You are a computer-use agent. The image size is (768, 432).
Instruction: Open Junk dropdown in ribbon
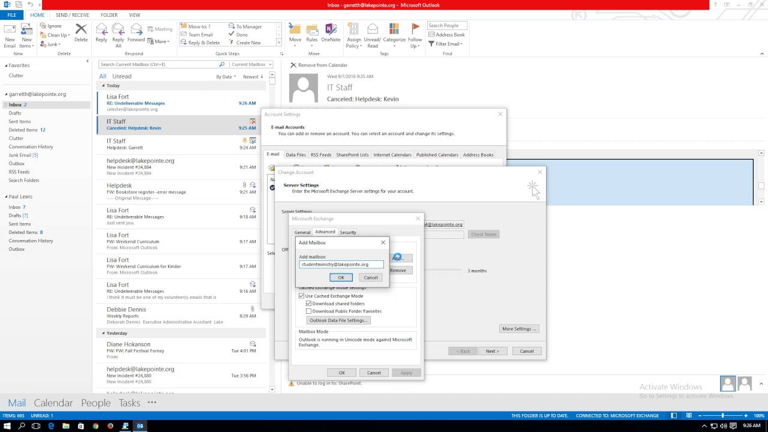point(49,44)
